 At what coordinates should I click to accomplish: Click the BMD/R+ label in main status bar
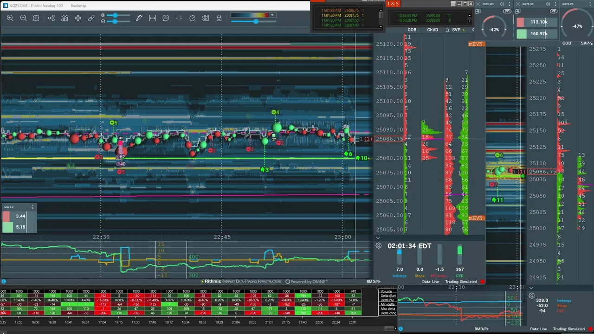click(374, 282)
